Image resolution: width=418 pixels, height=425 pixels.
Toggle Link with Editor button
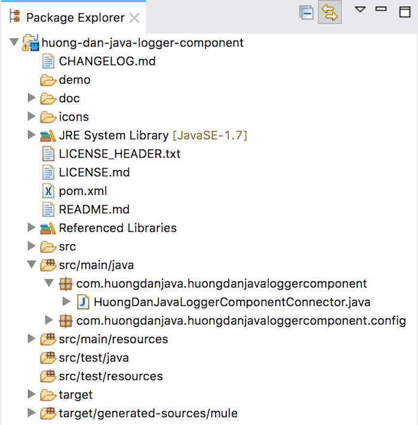point(330,13)
